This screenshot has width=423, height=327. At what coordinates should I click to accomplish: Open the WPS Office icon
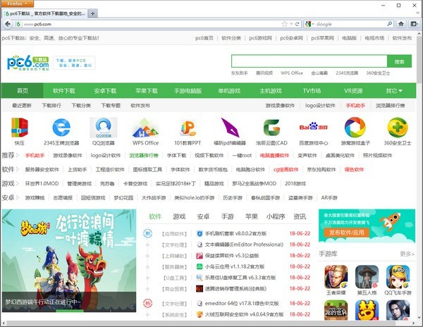(x=145, y=128)
